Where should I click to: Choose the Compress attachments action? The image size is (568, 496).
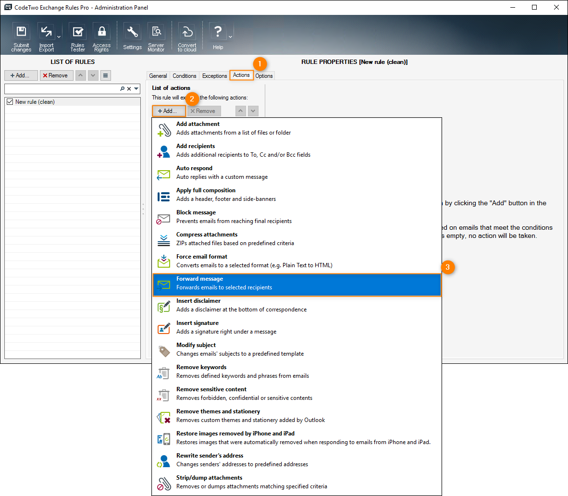point(296,239)
